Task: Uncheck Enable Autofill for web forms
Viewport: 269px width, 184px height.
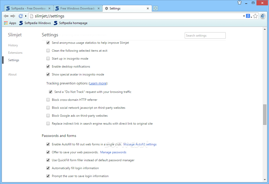Action: (x=48, y=144)
